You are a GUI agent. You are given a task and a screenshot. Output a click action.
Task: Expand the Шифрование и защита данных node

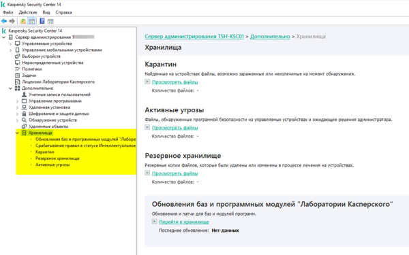tap(18, 114)
